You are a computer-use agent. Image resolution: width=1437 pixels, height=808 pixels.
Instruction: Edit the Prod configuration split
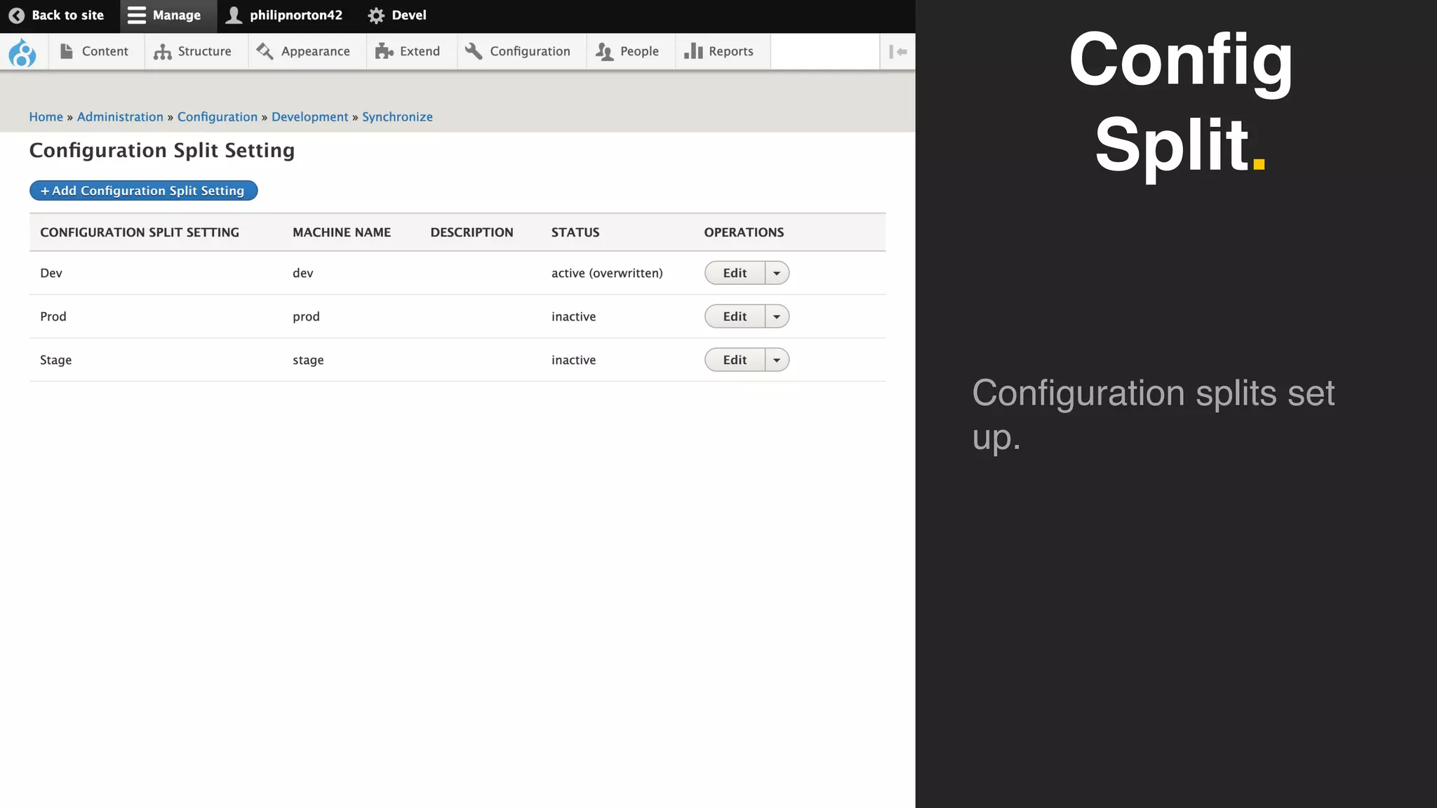coord(735,316)
